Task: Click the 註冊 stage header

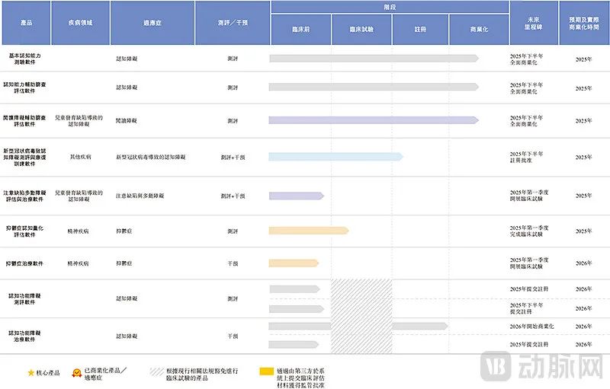Action: pos(420,29)
